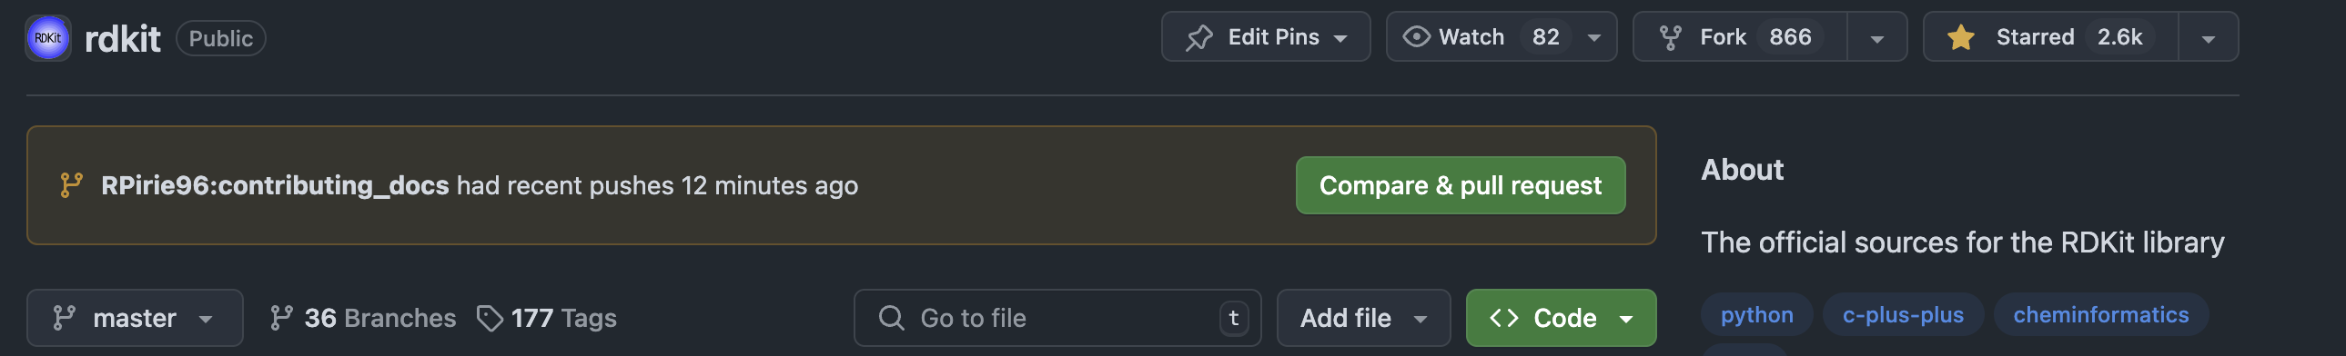
Task: Open the 36 Branches link
Action: coord(363,318)
